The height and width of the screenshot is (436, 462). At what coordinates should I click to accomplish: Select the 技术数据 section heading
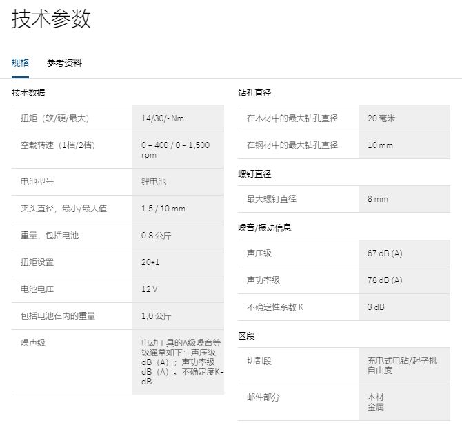28,92
